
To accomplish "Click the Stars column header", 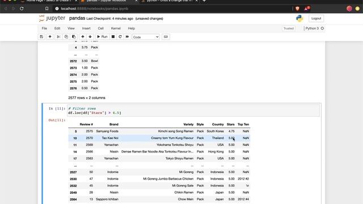I will (231, 124).
